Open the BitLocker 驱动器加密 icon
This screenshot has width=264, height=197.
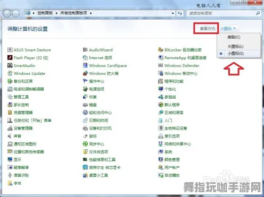(x=161, y=50)
